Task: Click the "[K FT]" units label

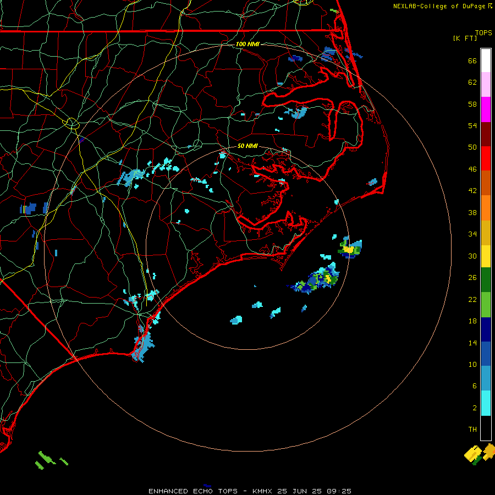Action: pos(465,38)
